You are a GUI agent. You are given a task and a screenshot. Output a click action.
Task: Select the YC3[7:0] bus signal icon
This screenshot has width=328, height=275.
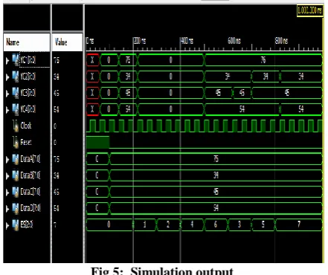coord(16,93)
